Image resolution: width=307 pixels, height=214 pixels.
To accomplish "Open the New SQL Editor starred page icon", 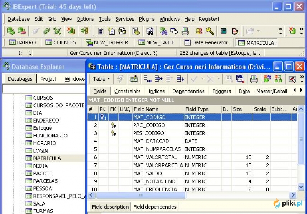I will (x=111, y=31).
